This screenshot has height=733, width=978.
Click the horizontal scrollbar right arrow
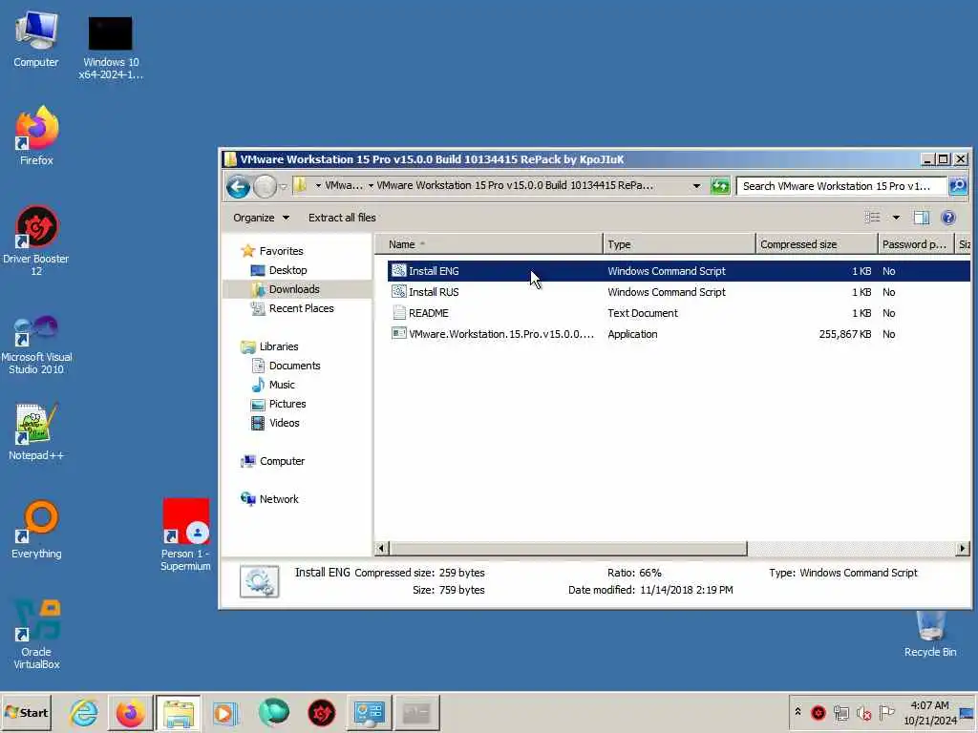[x=962, y=549]
